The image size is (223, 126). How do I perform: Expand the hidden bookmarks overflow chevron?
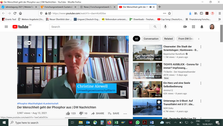coord(219,19)
